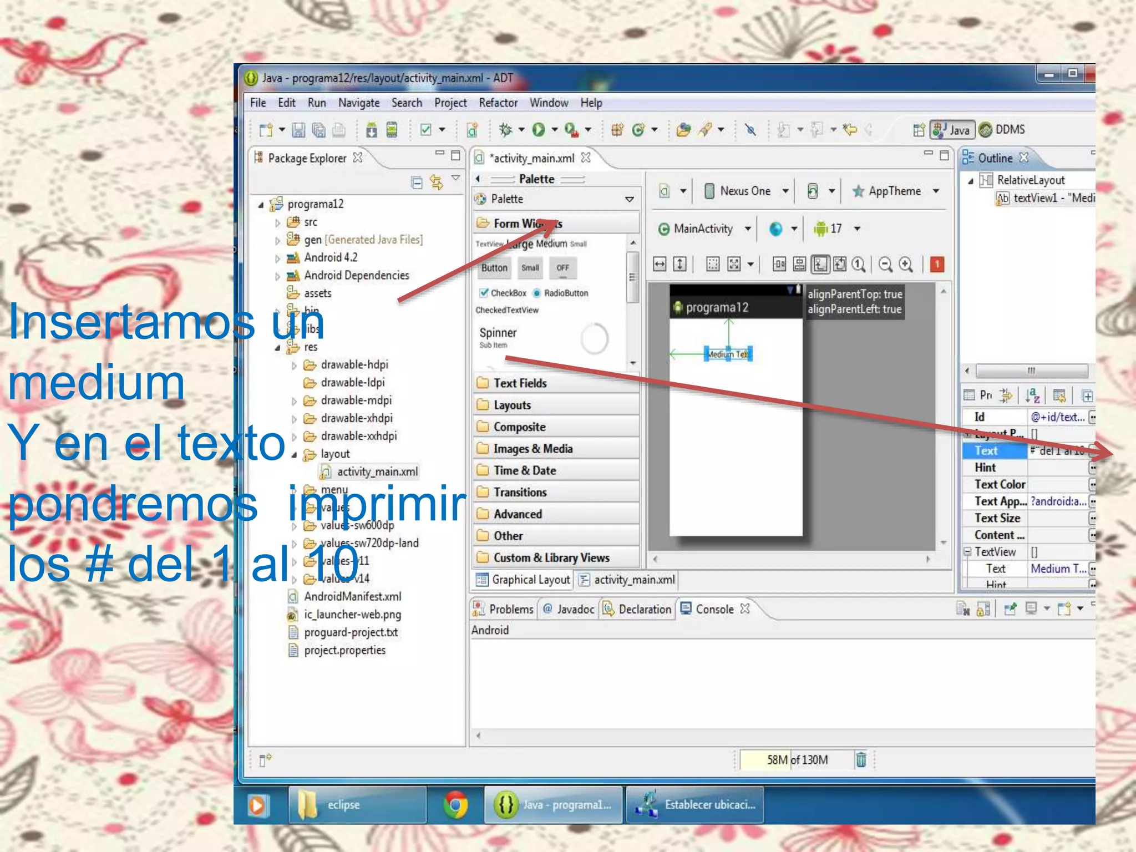The width and height of the screenshot is (1136, 852).
Task: Open Nexus One device dropdown
Action: click(x=746, y=191)
